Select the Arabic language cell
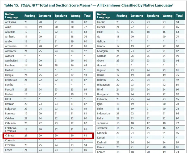 coord(13,41)
